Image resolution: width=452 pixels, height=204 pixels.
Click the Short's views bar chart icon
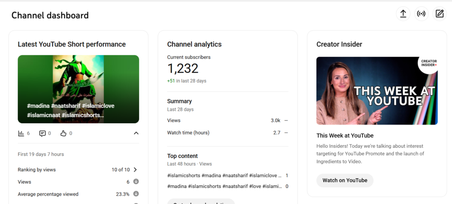(21, 133)
